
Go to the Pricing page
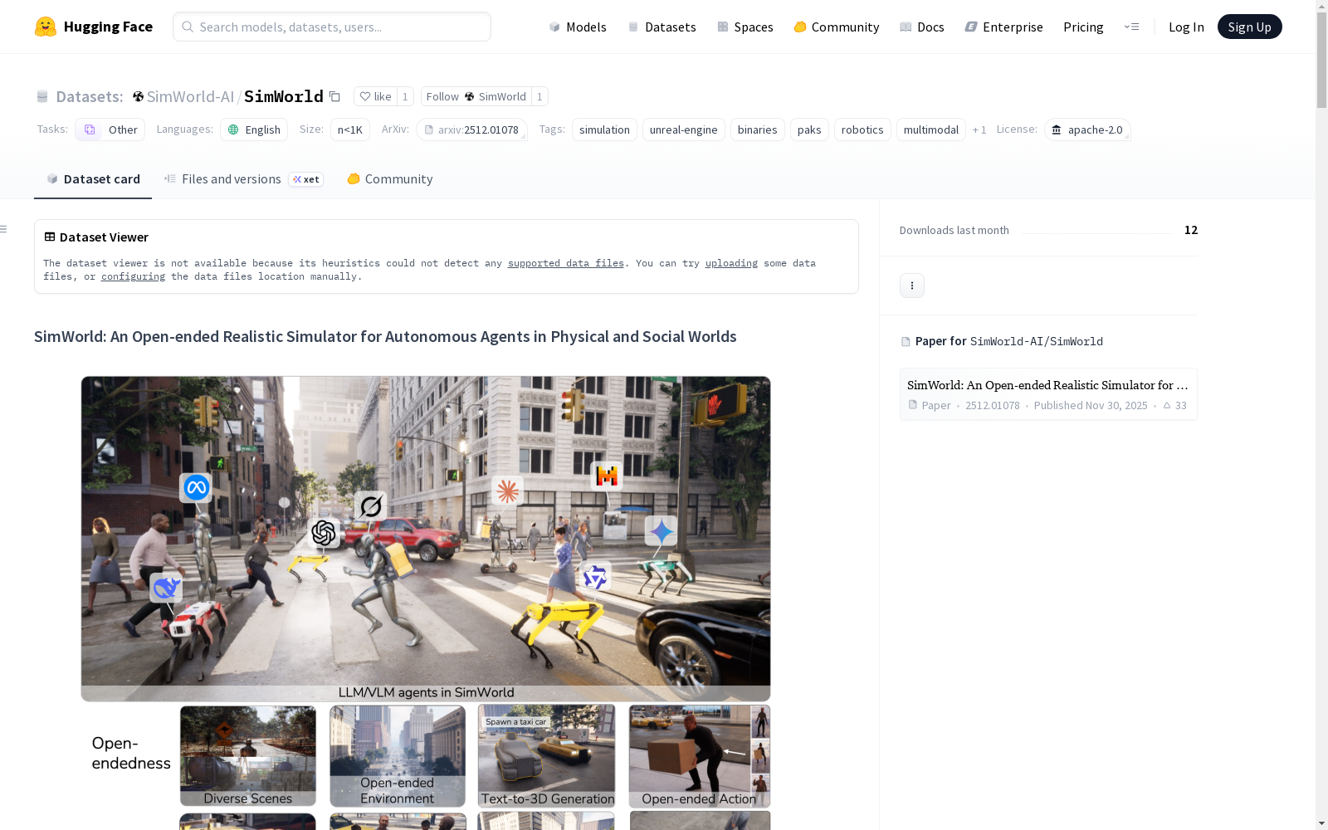[x=1083, y=27]
